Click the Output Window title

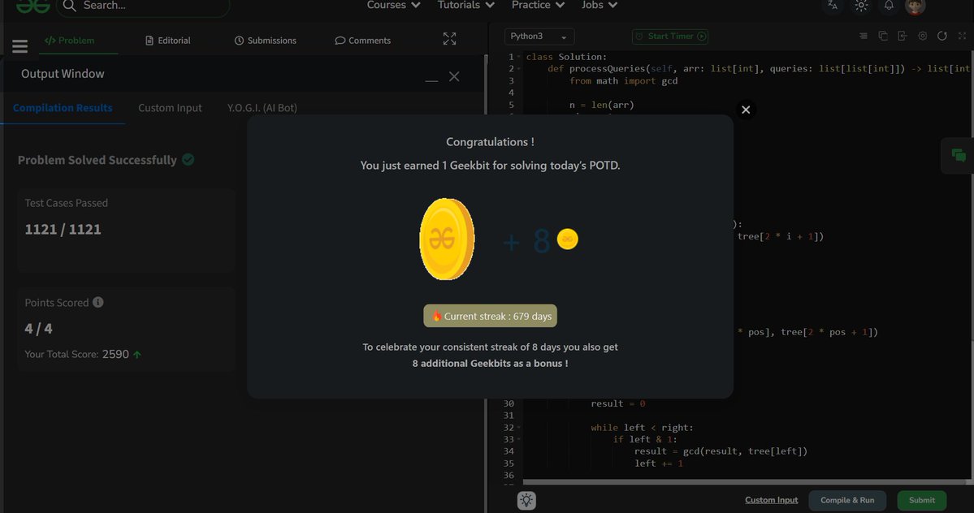[x=63, y=74]
